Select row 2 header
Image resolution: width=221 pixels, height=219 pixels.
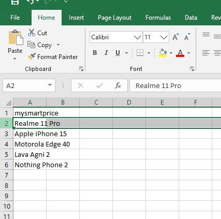coord(7,123)
